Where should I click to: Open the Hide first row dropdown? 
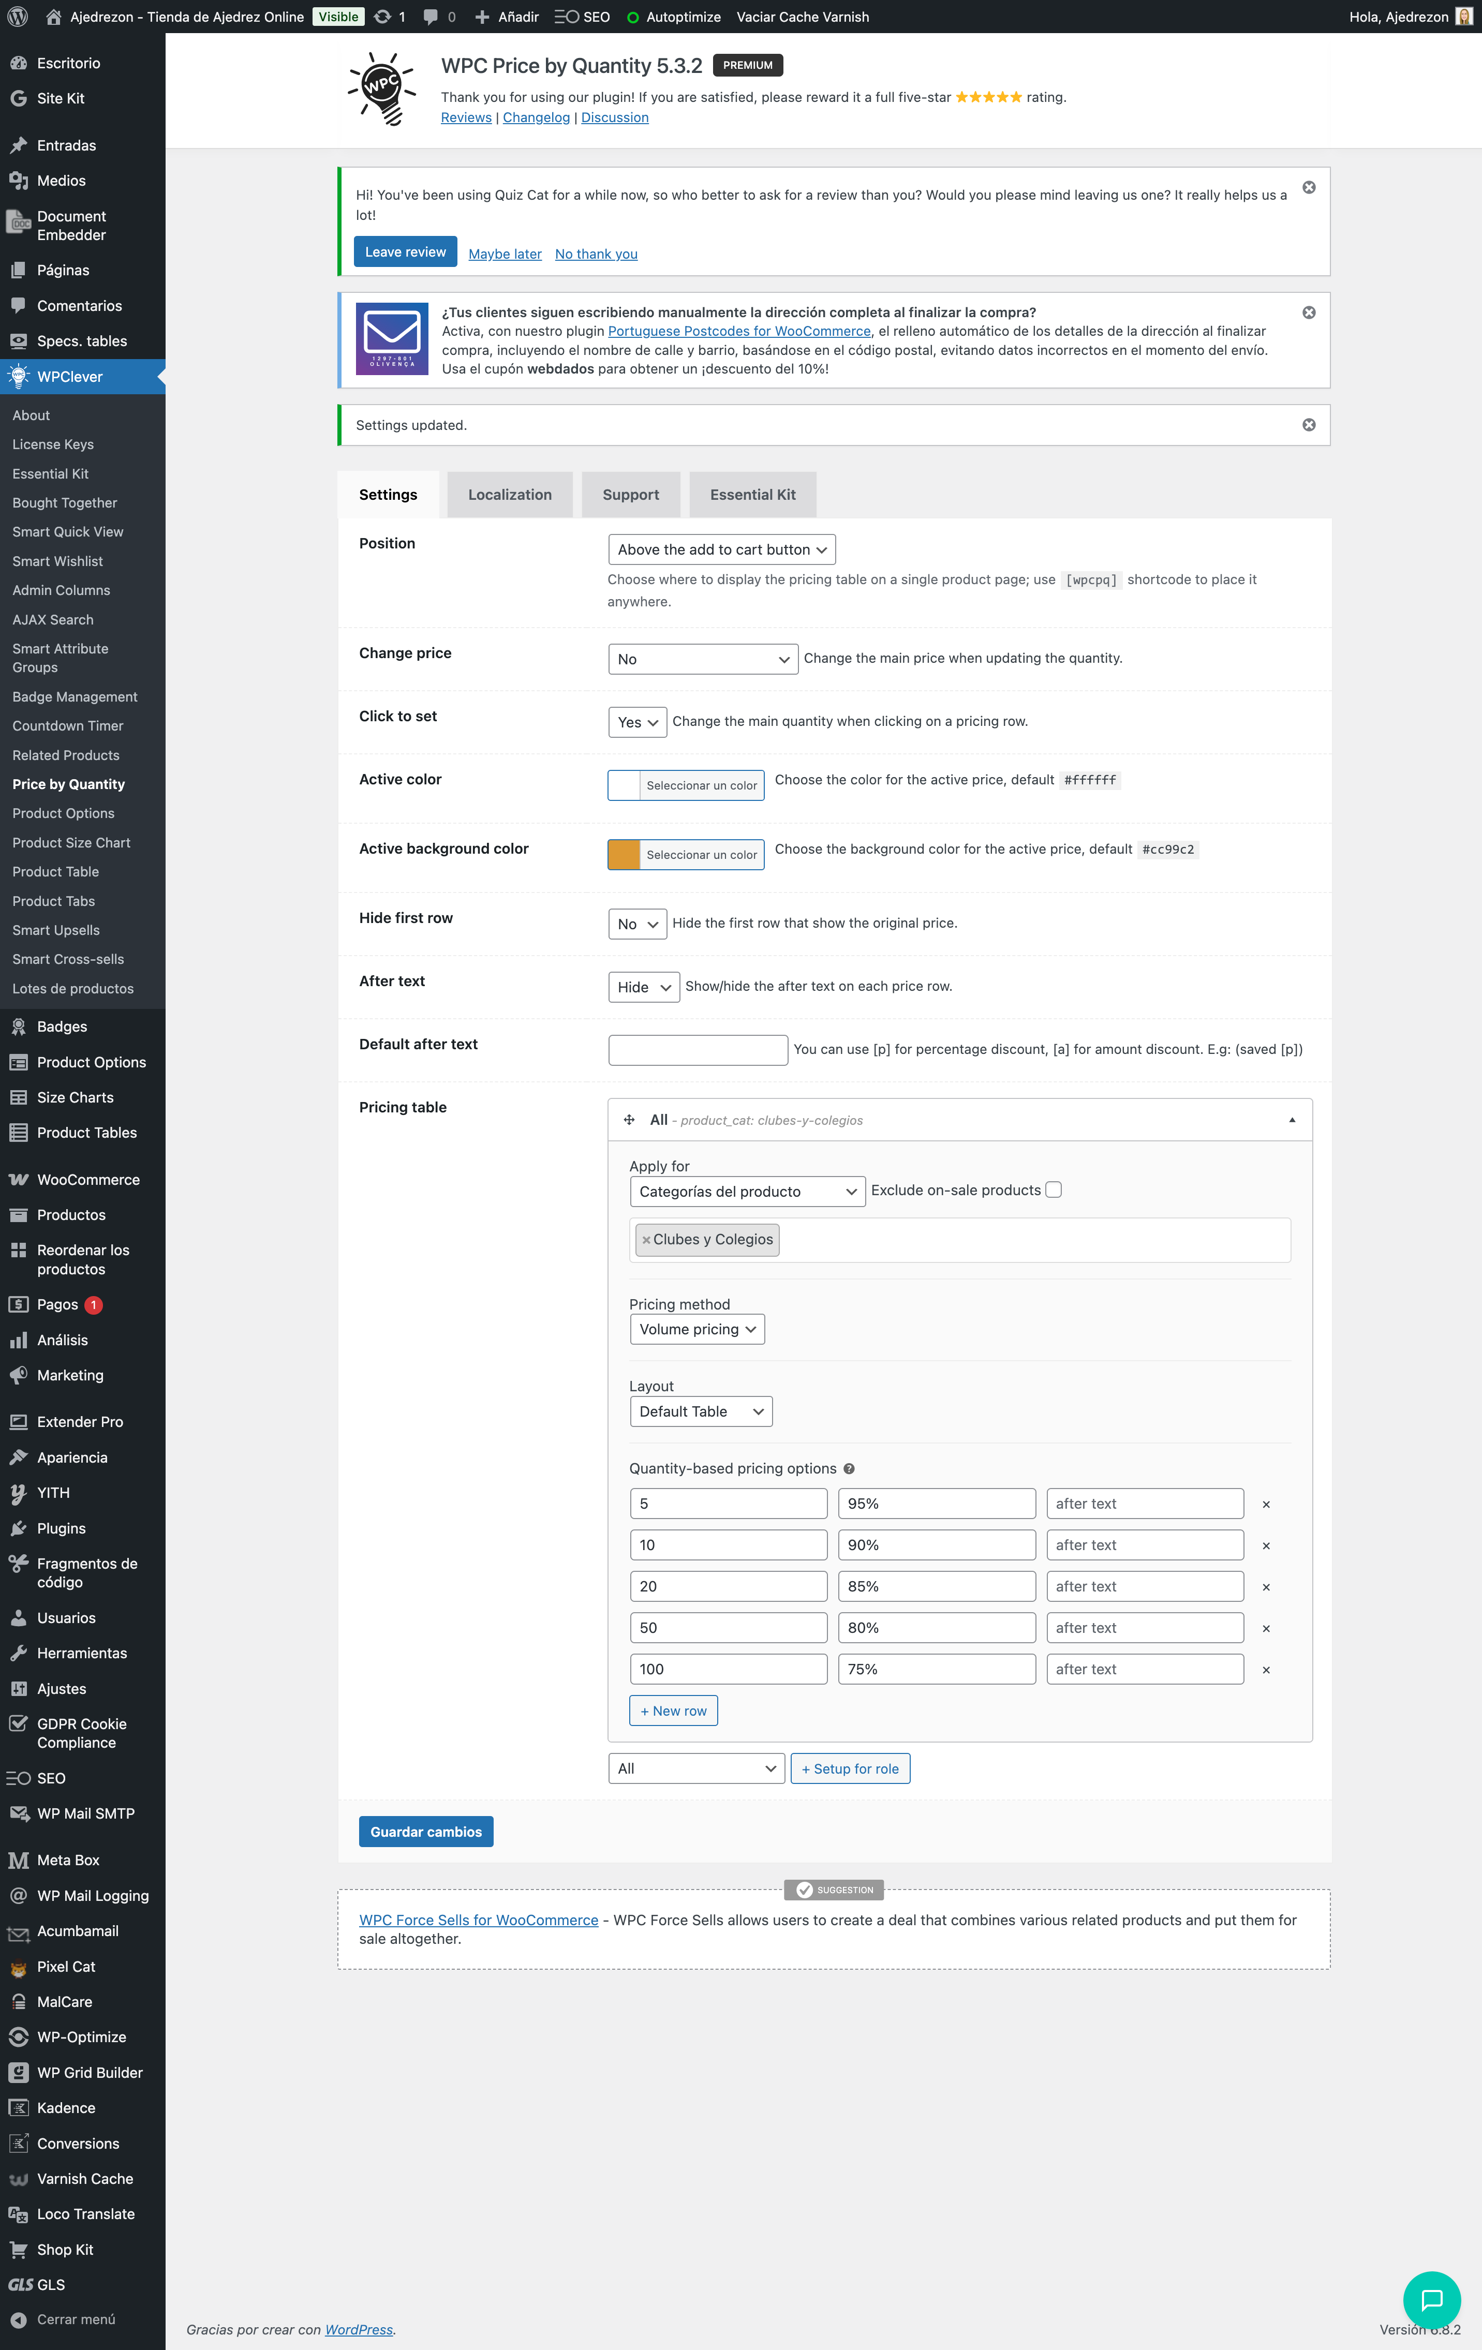pos(638,924)
